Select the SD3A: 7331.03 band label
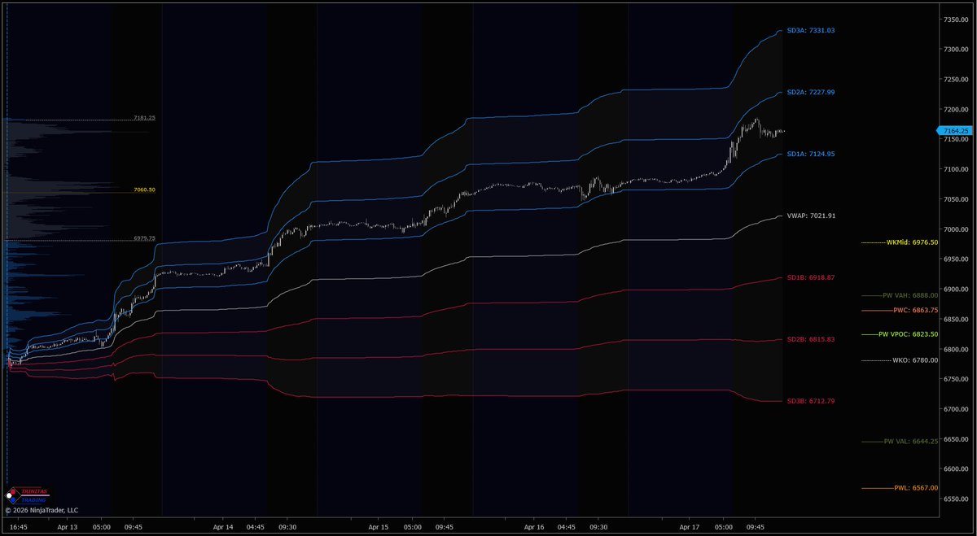Screen dimensions: 977x536 [x=811, y=30]
